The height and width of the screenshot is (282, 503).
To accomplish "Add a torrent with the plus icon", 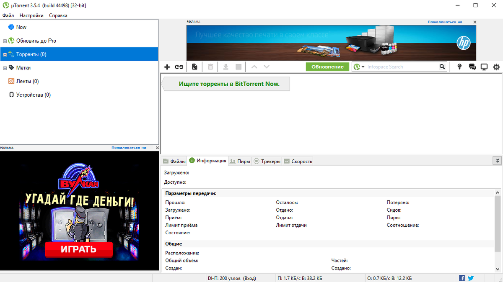I will (x=167, y=67).
